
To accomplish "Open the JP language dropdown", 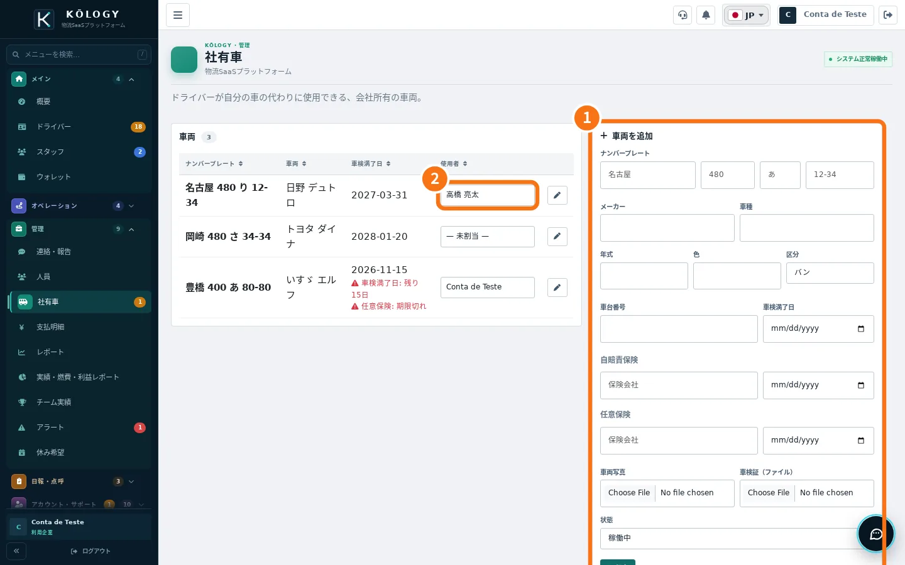I will 746,15.
